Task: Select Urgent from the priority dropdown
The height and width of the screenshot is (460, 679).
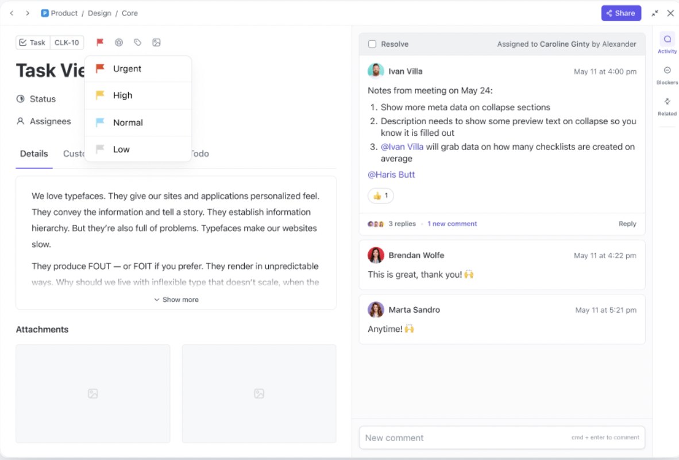Action: pos(128,68)
